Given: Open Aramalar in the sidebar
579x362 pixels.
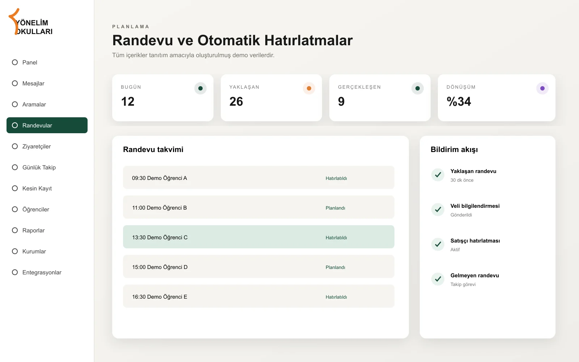Looking at the screenshot, I should coord(47,104).
